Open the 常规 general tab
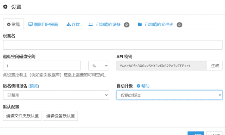The image size is (225, 135). [13, 24]
